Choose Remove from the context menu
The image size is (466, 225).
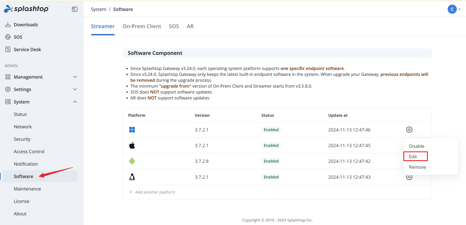(x=417, y=167)
